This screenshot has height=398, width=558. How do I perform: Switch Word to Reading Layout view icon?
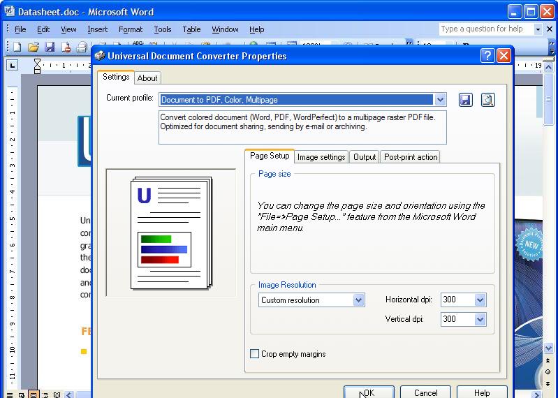click(57, 395)
